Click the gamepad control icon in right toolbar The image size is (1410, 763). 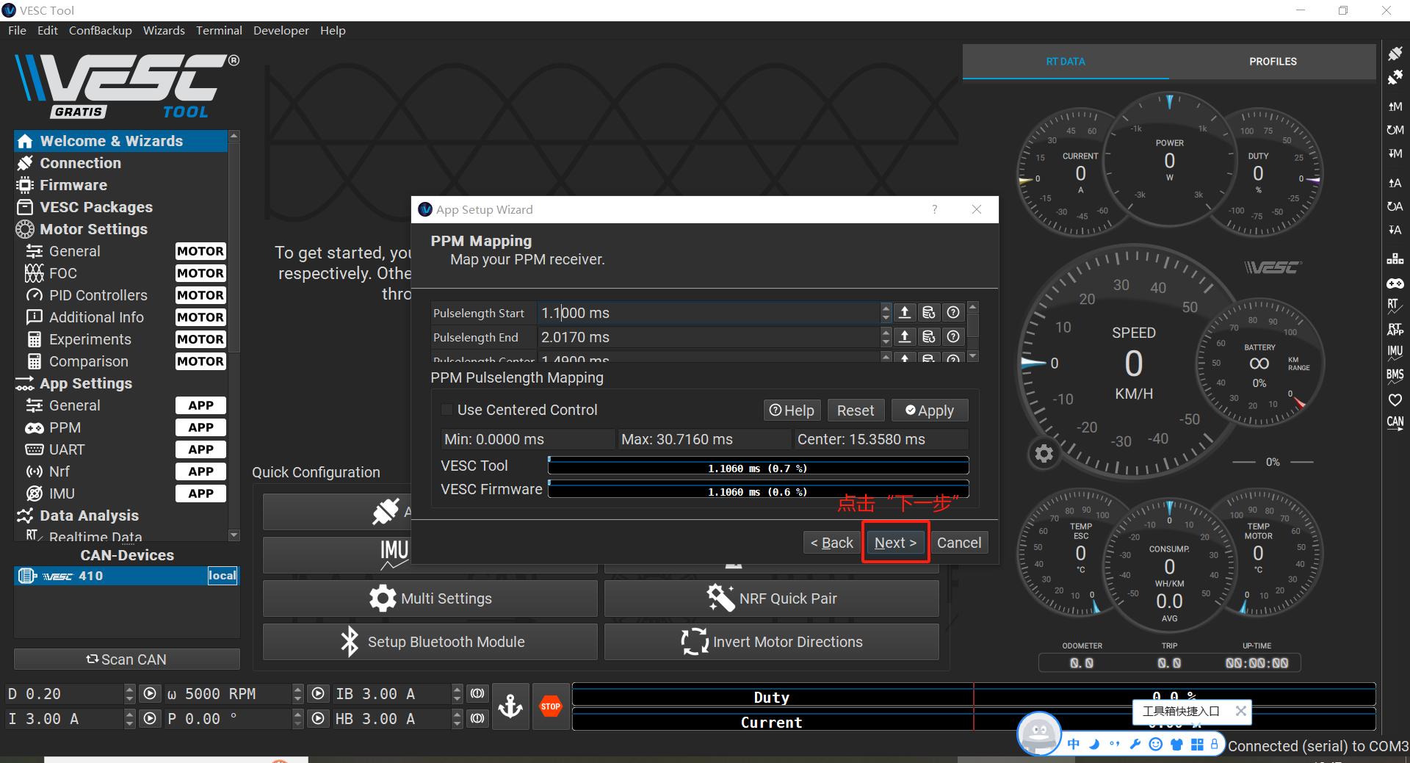[x=1395, y=283]
